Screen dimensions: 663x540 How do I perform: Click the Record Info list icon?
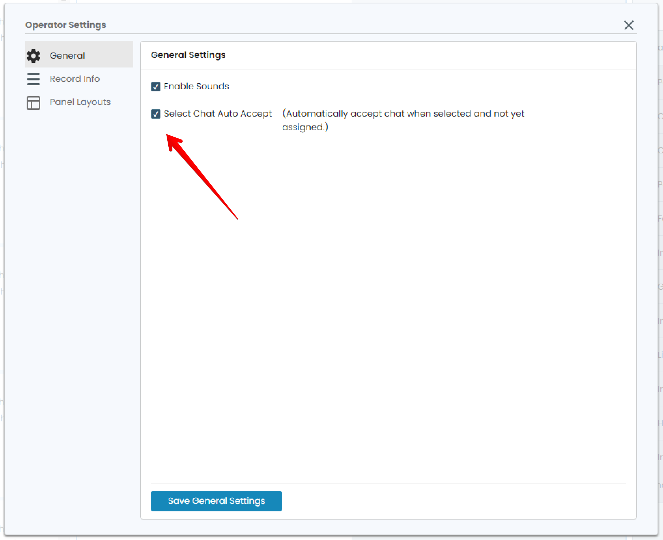(x=33, y=79)
